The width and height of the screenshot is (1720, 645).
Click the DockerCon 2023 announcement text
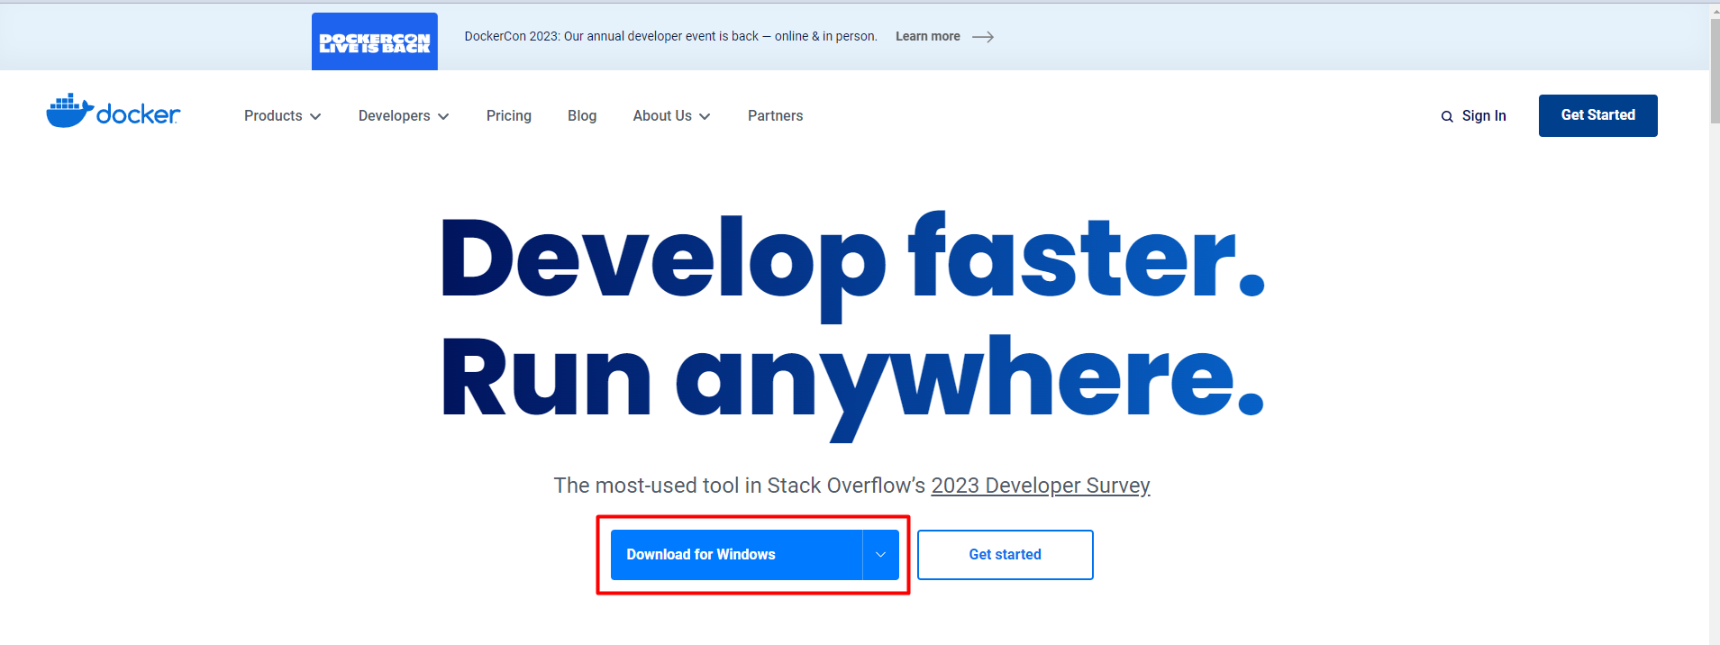coord(670,37)
